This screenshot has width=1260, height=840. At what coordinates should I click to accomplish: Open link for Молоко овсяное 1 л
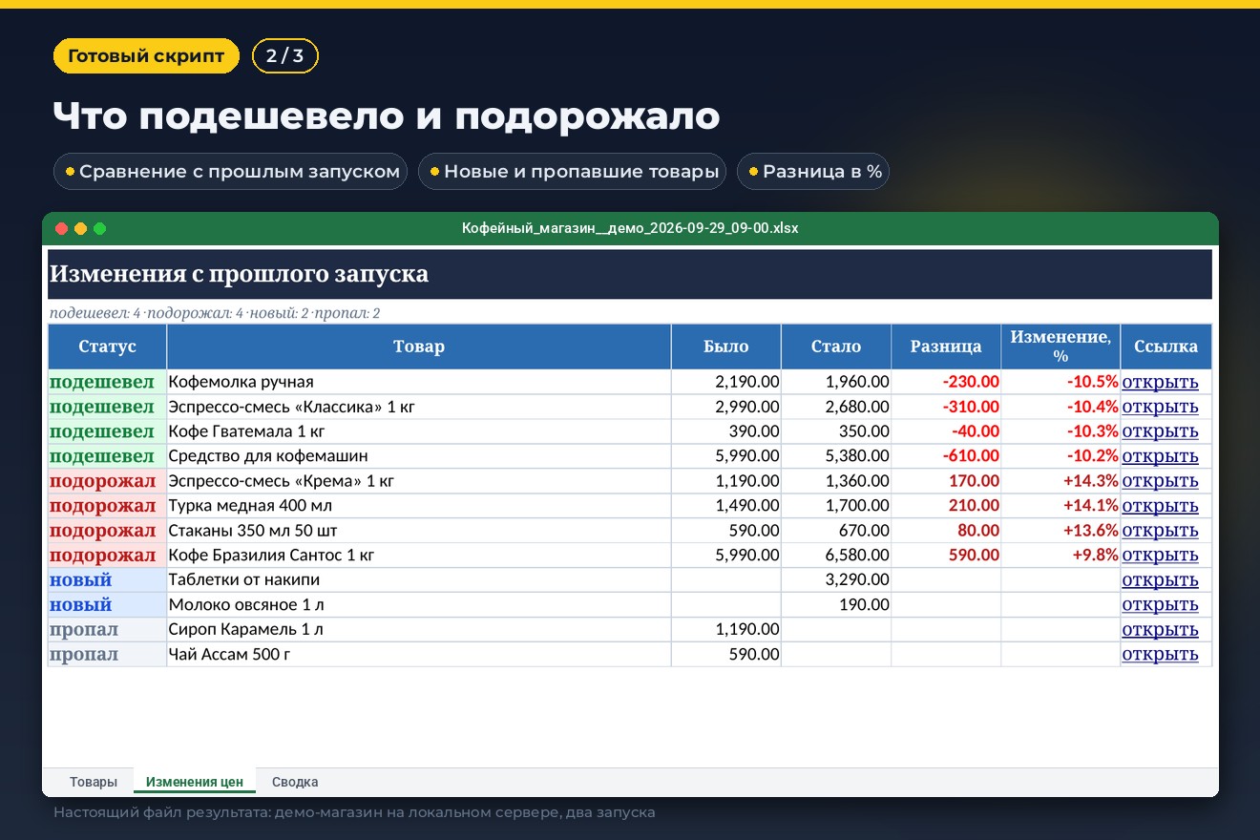point(1160,605)
